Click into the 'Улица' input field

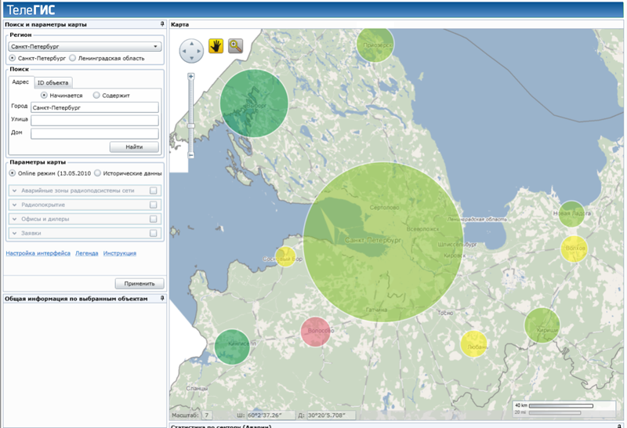tap(94, 120)
